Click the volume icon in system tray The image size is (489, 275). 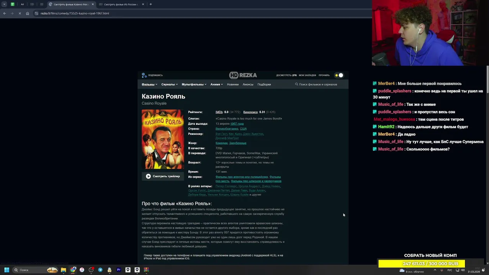(x=463, y=270)
